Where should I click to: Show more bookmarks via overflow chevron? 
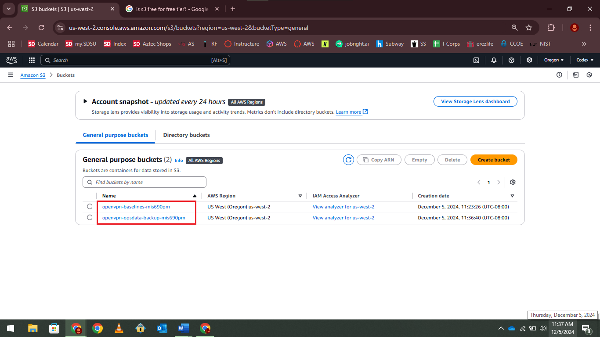point(584,44)
